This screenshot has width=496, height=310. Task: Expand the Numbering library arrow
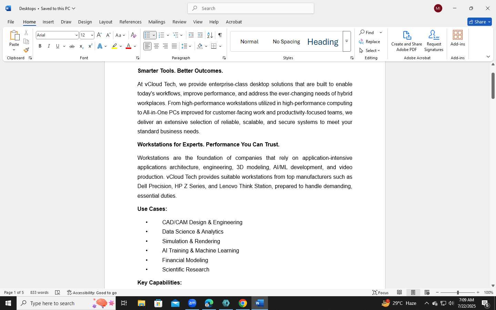coord(168,35)
